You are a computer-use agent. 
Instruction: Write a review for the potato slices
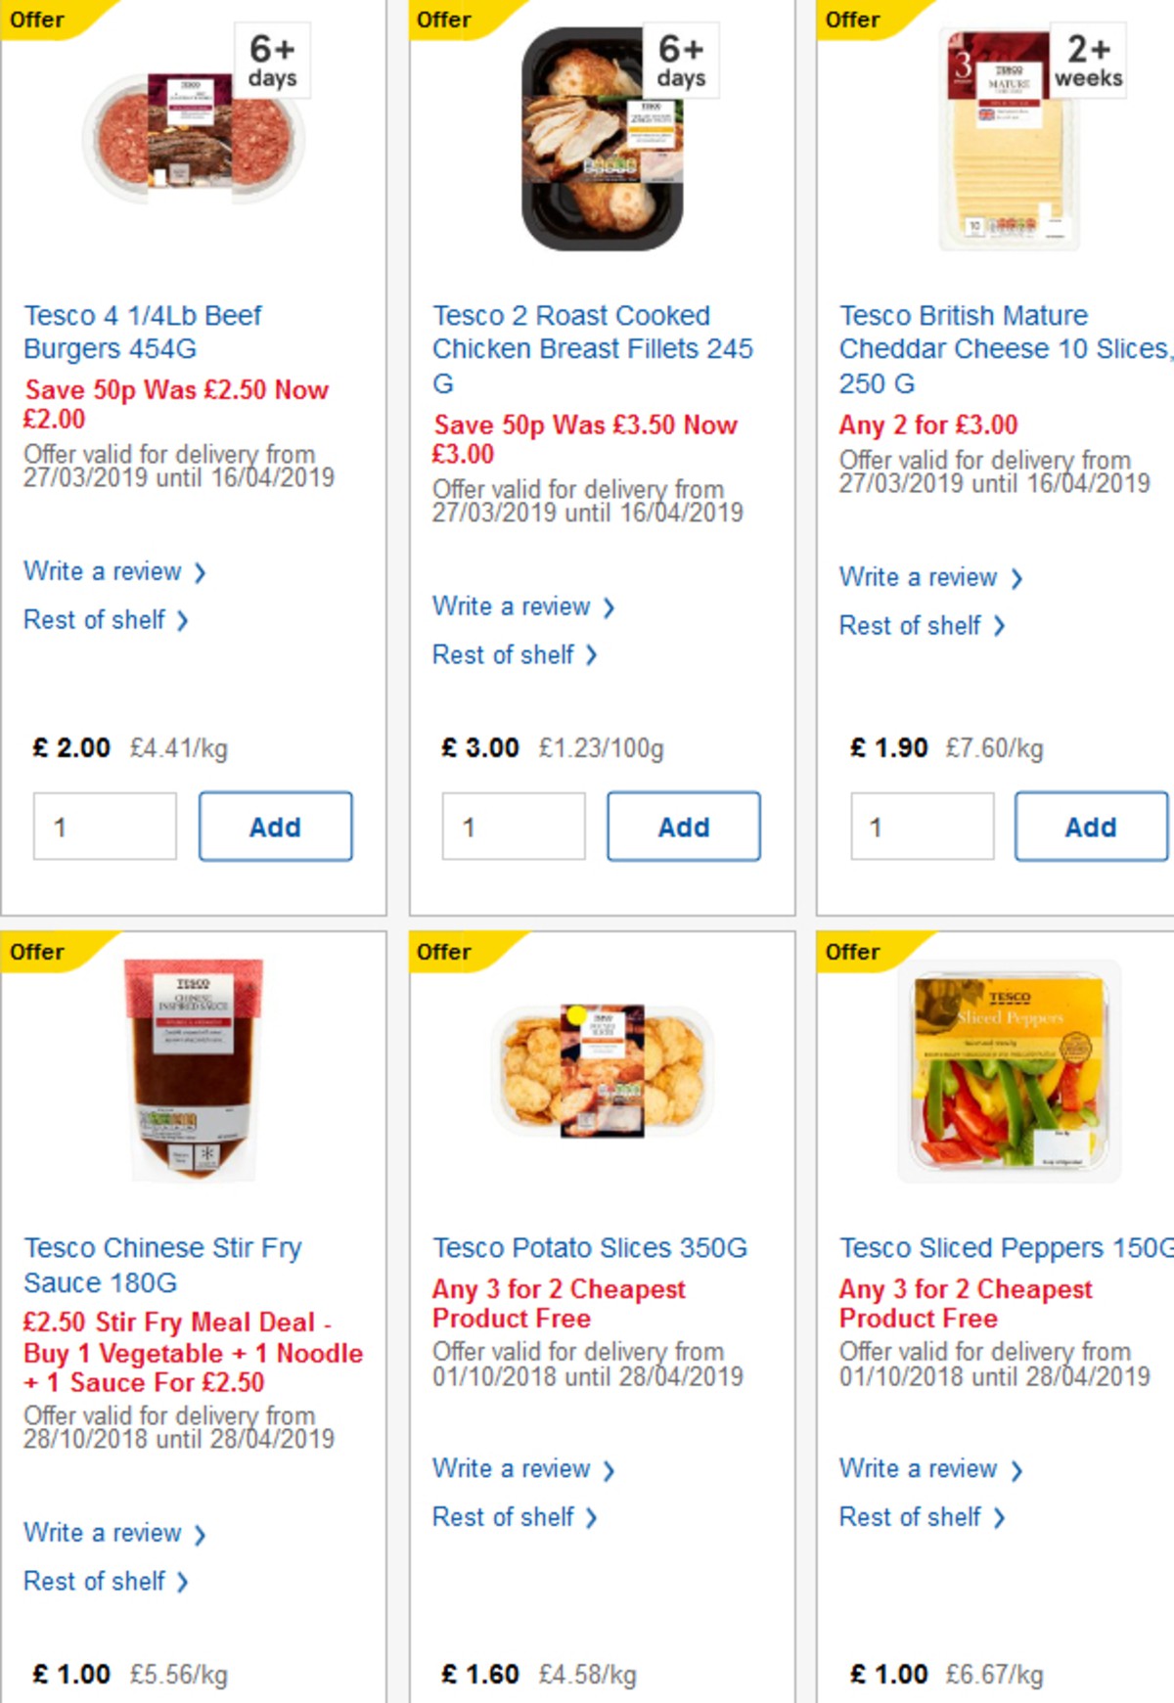pyautogui.click(x=512, y=1468)
